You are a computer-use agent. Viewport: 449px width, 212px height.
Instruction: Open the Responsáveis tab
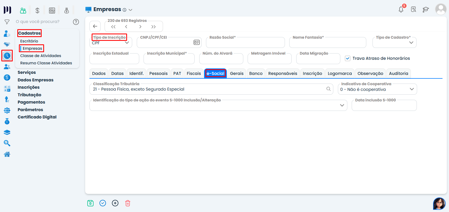pyautogui.click(x=282, y=74)
